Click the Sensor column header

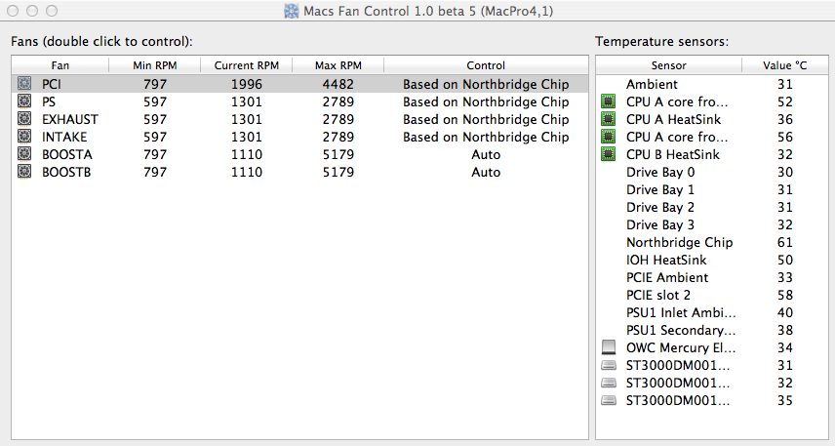click(x=669, y=65)
